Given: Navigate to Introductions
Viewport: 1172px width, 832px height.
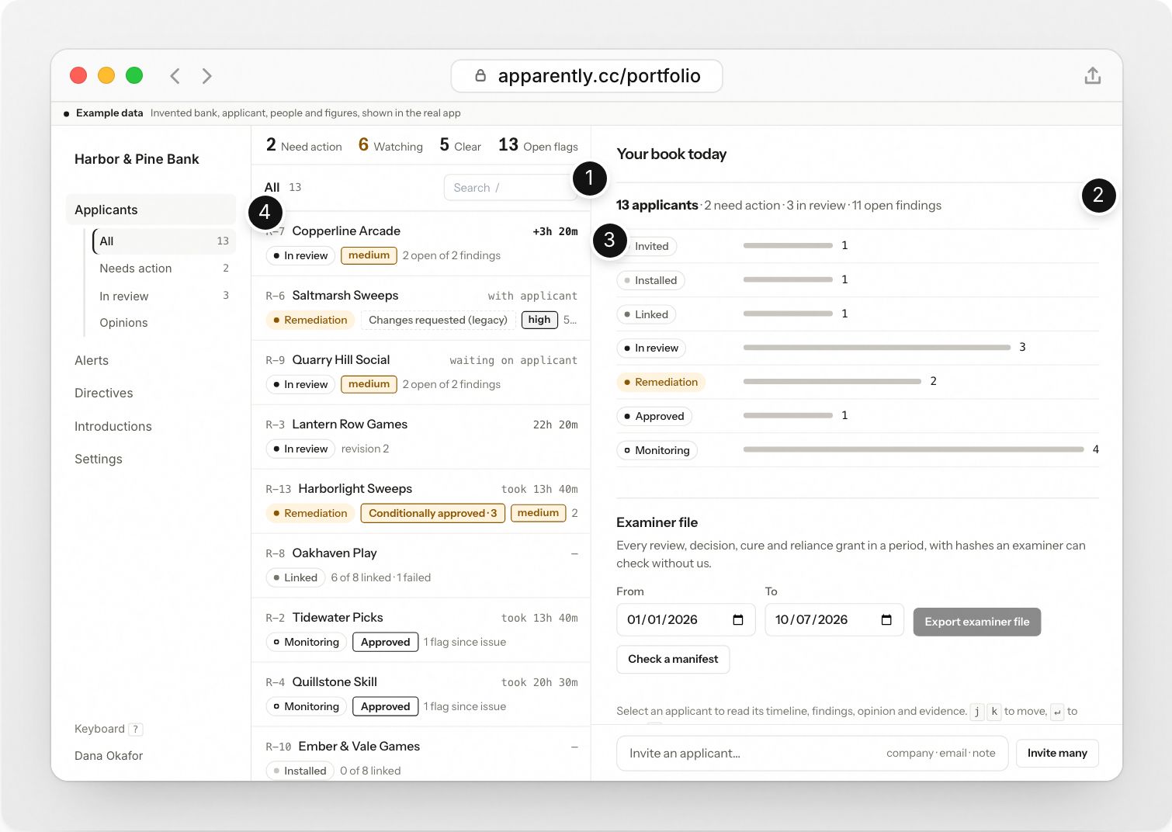Looking at the screenshot, I should coord(113,426).
